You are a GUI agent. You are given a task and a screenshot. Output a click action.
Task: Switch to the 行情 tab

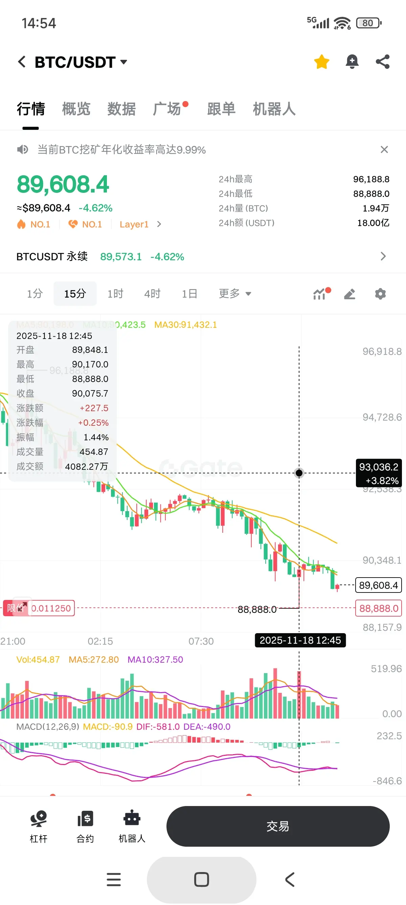tap(31, 109)
